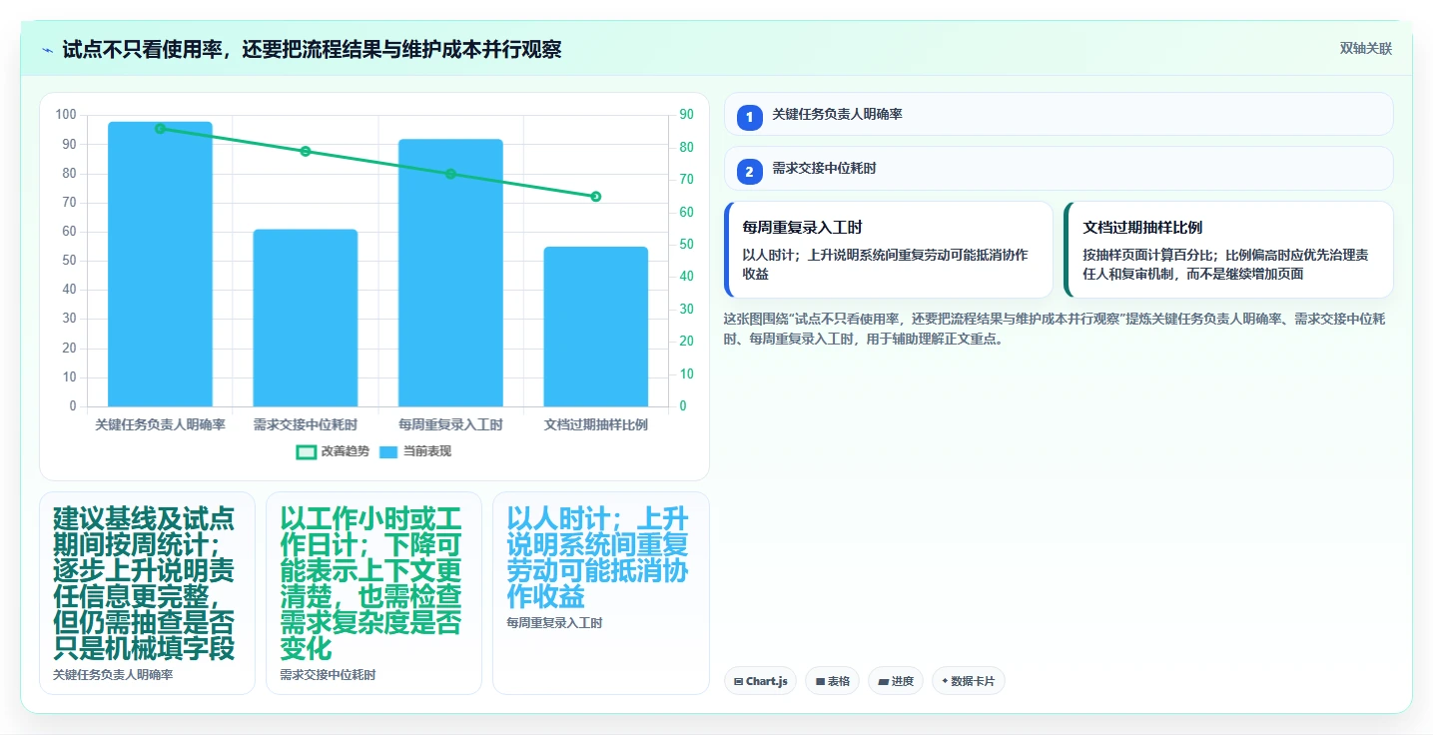Viewport: 1433px width, 735px height.
Task: Click the bar for 每周重复录入工时
Action: click(x=450, y=273)
